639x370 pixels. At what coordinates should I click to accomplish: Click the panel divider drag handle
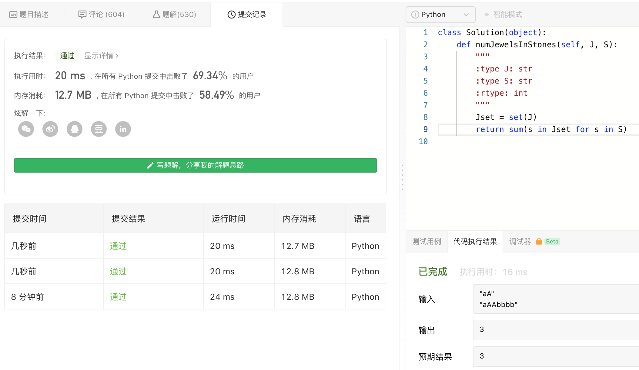[402, 178]
